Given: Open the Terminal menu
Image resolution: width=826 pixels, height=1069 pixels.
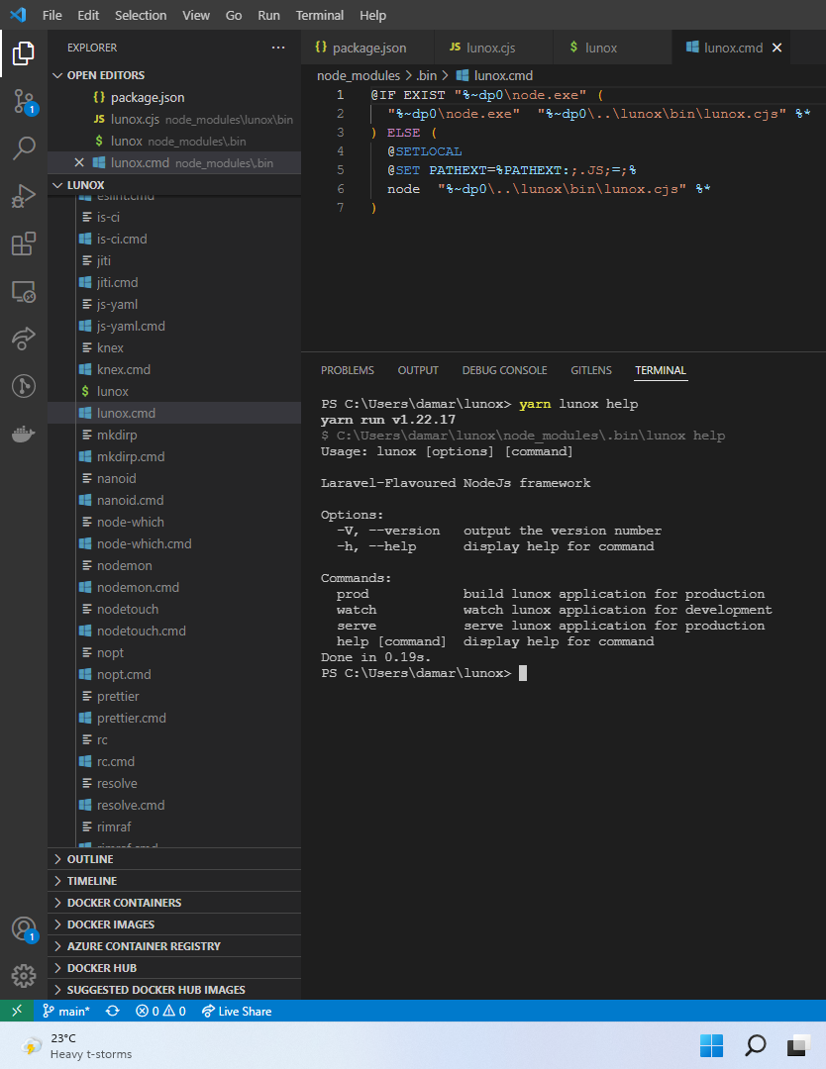Looking at the screenshot, I should click(319, 15).
